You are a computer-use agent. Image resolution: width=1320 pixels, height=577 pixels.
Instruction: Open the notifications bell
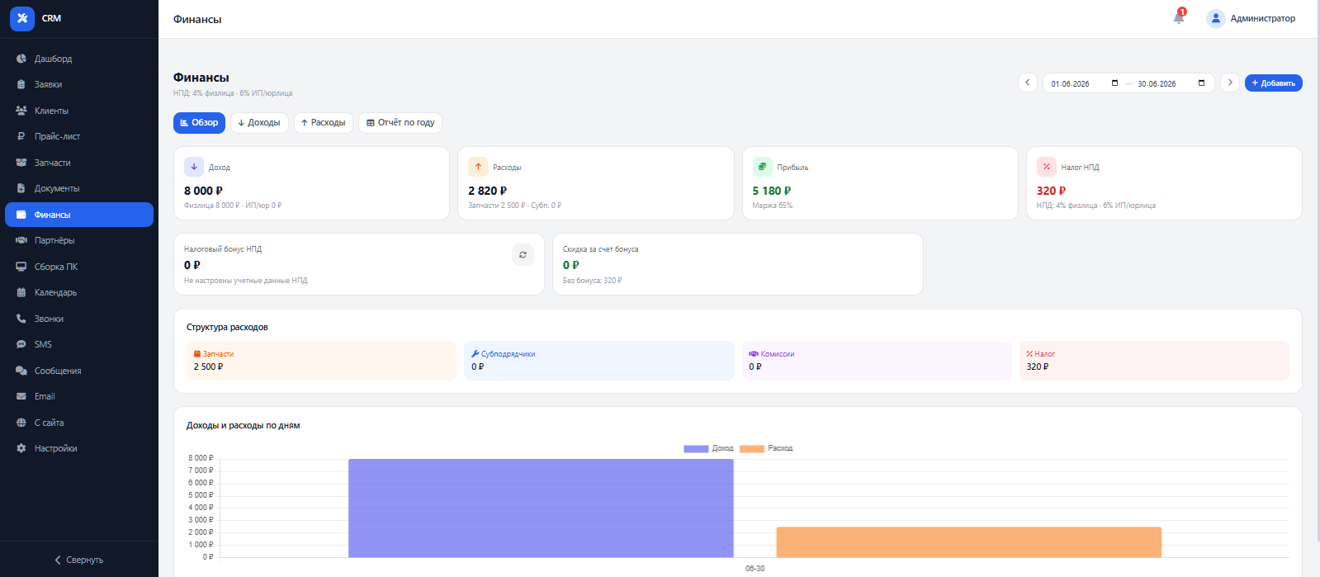1179,18
